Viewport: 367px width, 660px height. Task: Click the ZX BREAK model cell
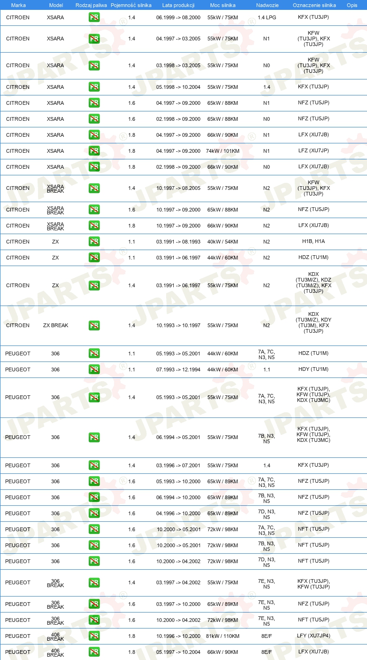(x=56, y=325)
